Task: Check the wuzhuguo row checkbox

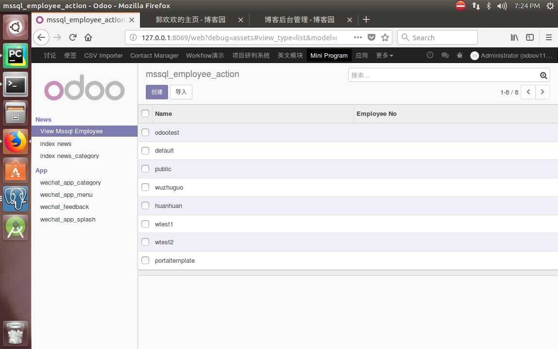Action: [145, 187]
